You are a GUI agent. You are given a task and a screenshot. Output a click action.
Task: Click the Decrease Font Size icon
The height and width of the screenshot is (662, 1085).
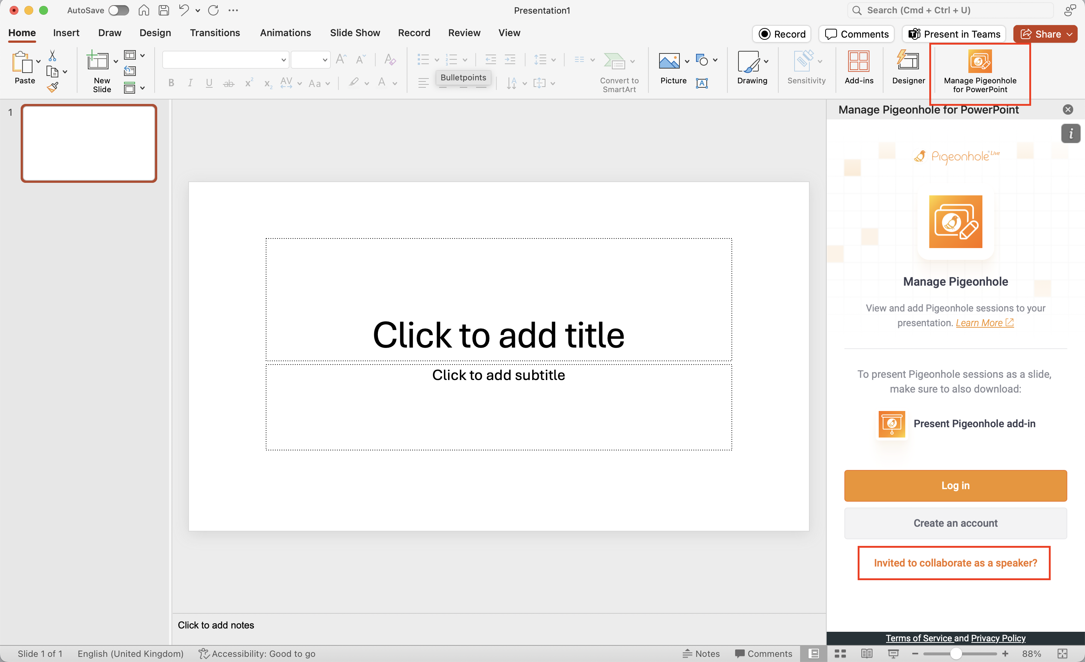coord(361,59)
